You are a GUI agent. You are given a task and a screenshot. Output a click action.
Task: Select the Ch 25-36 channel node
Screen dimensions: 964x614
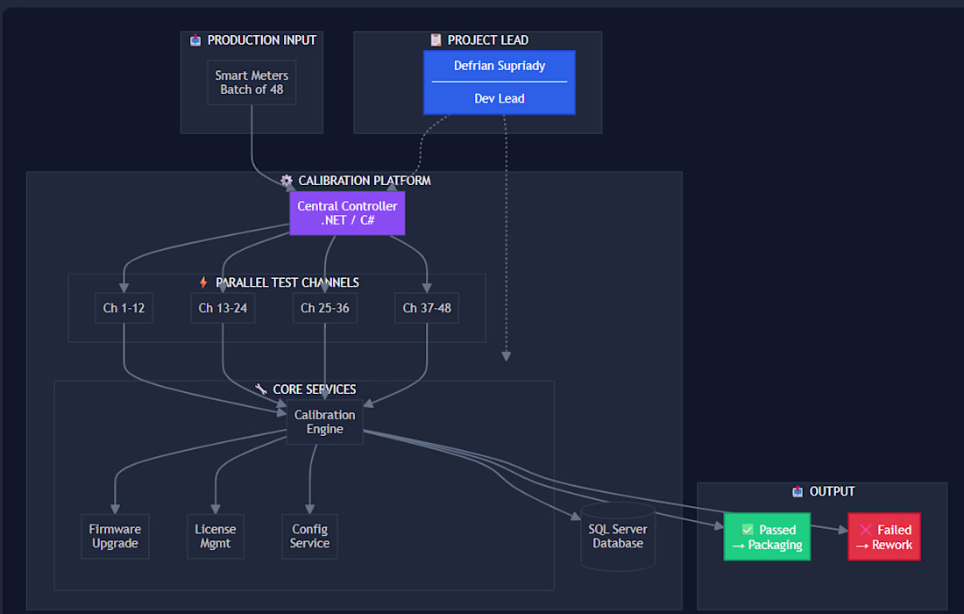tap(324, 308)
